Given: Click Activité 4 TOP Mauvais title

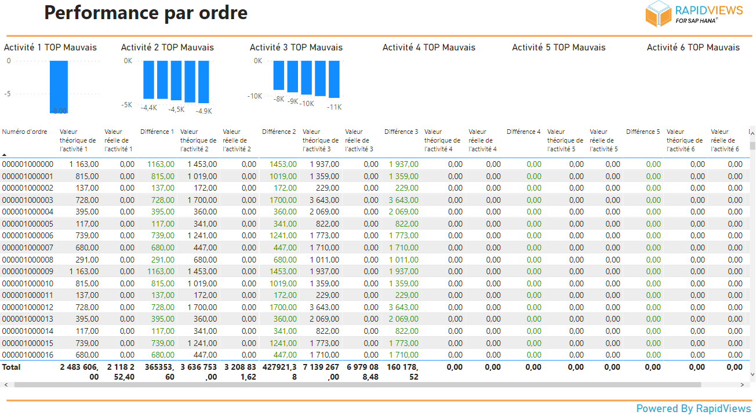Looking at the screenshot, I should (429, 48).
